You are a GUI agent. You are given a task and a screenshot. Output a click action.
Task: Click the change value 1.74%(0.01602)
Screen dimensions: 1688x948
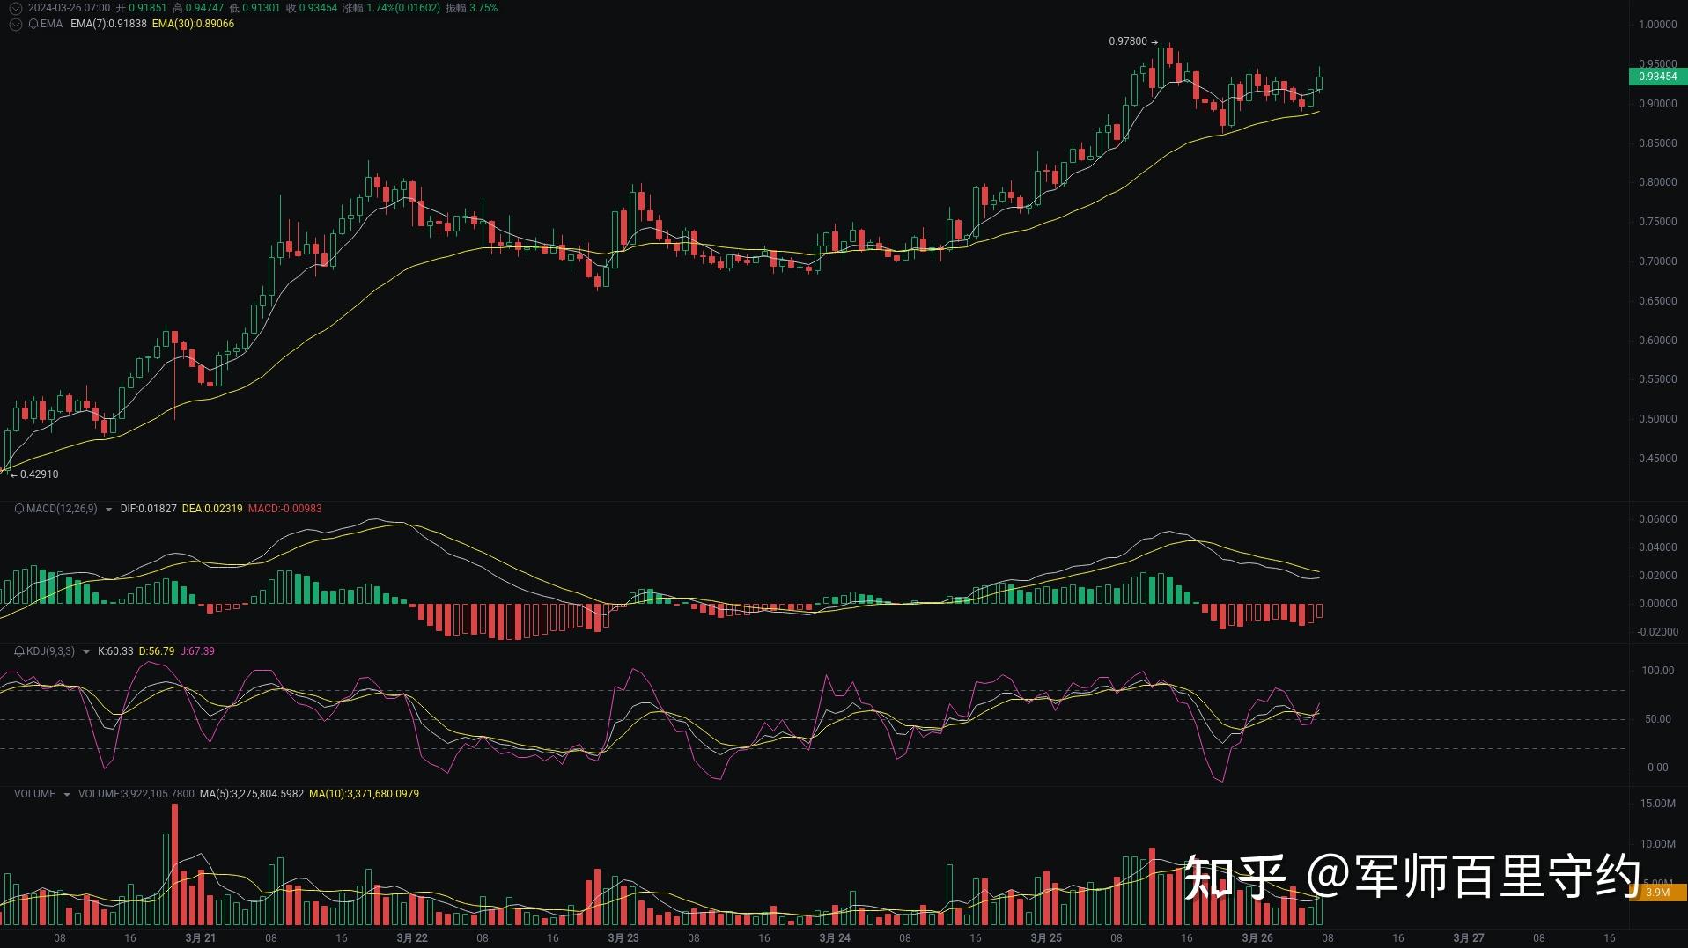[403, 8]
